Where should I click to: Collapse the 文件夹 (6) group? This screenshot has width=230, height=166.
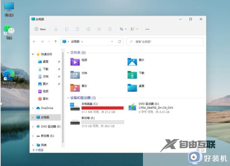point(68,53)
